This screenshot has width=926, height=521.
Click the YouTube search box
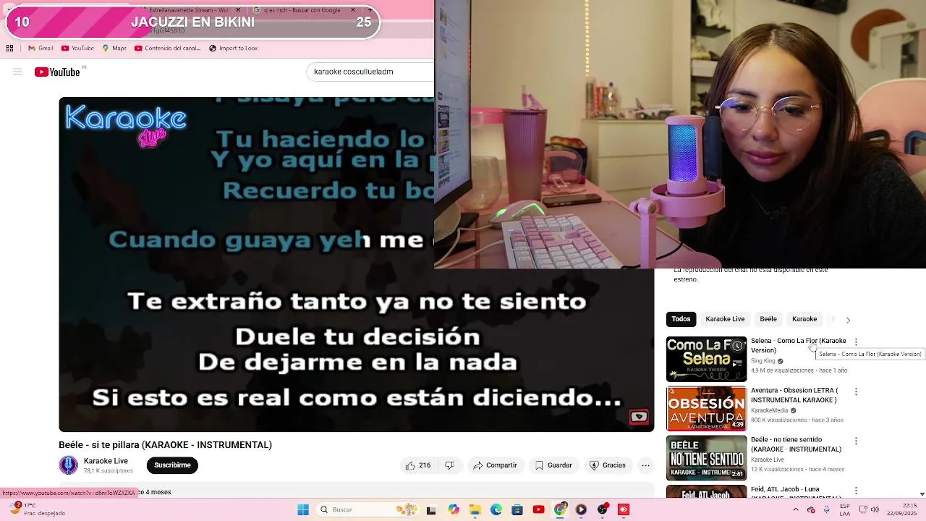370,72
